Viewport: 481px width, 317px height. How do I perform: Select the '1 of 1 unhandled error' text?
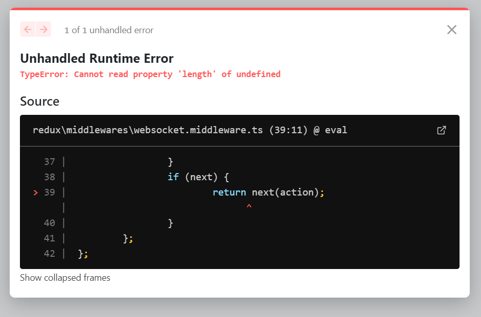(x=108, y=30)
